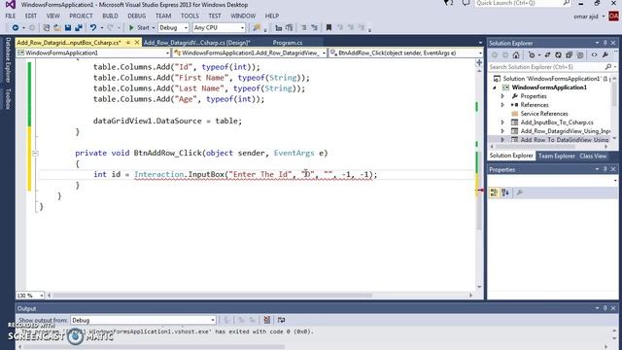This screenshot has height=350, width=622.
Task: Toggle a bookmark with the bookmark icon
Action: click(328, 28)
